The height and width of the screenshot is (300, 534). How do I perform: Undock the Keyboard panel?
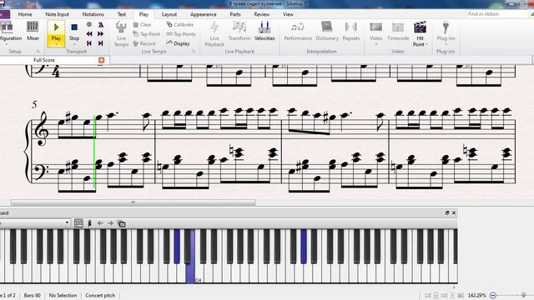point(447,212)
